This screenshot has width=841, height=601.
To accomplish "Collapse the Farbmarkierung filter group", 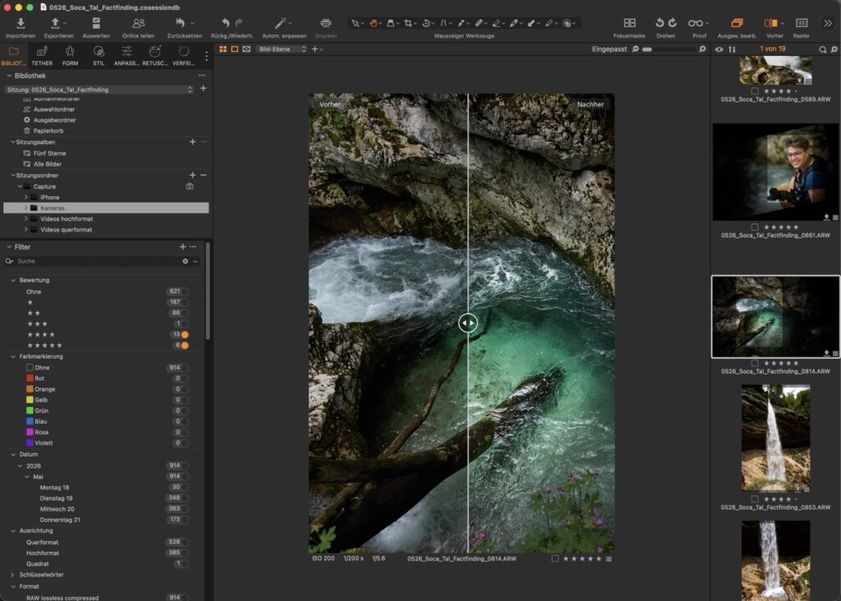I will click(x=13, y=356).
